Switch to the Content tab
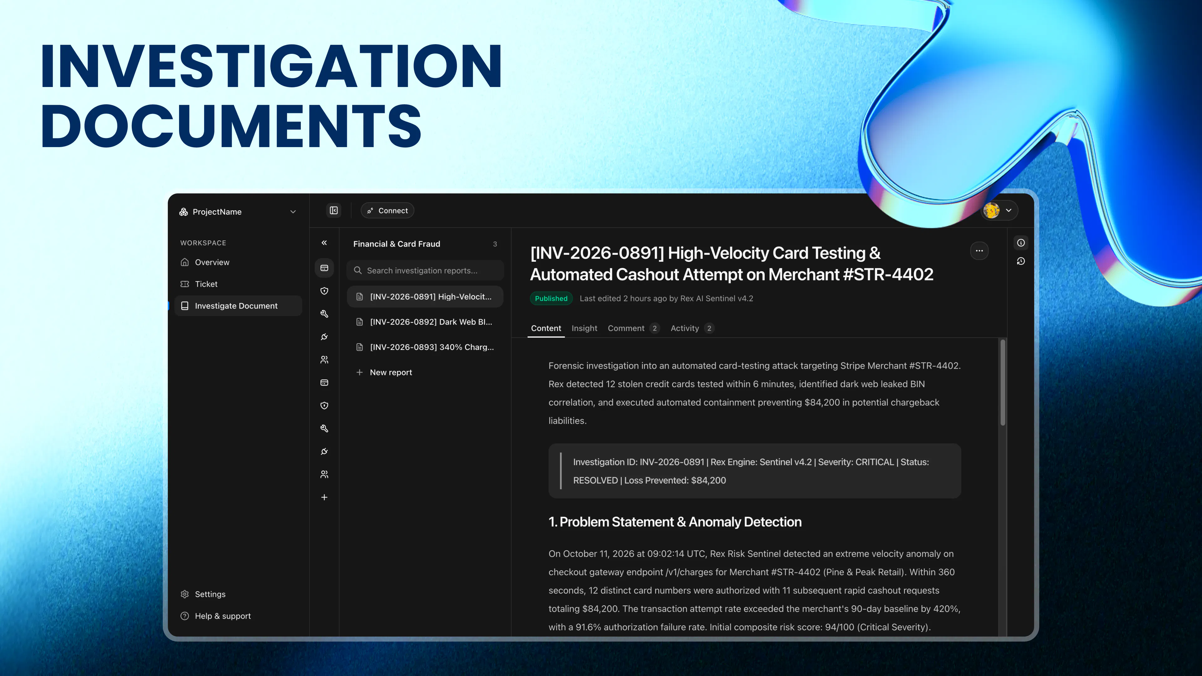Screen dimensions: 1202x676 pyautogui.click(x=546, y=328)
